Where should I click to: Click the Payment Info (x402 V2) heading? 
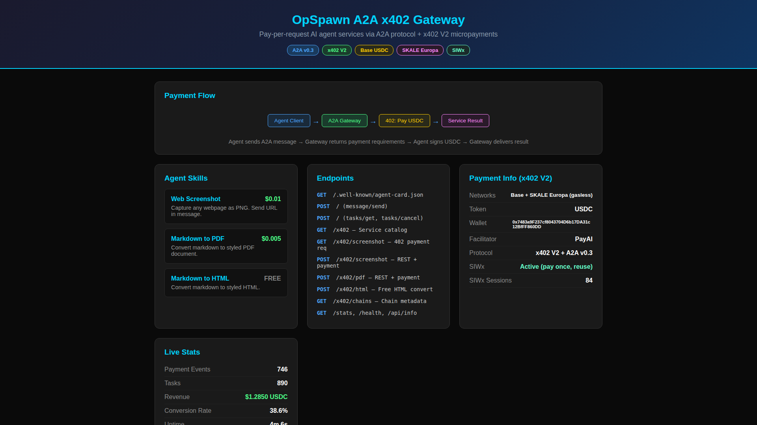pos(511,178)
